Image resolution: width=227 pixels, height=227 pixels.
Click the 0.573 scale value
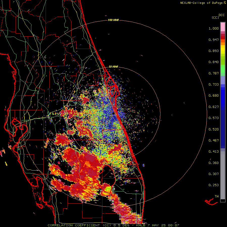[214, 118]
